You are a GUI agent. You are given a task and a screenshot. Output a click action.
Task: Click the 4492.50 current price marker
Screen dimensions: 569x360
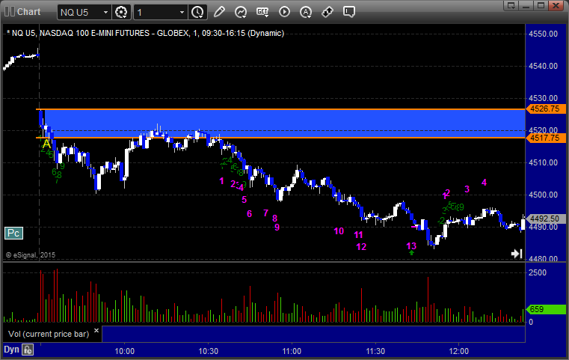tap(546, 219)
